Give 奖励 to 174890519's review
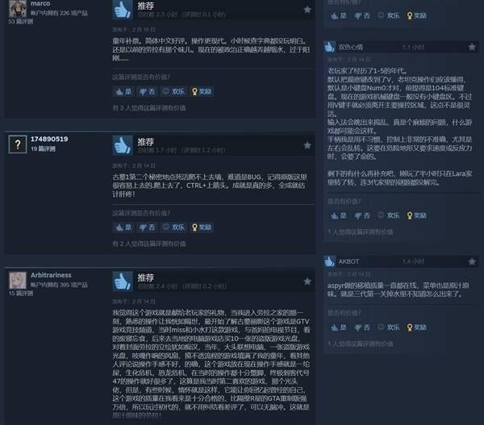Screen dimensions: 484x425 pos(202,227)
